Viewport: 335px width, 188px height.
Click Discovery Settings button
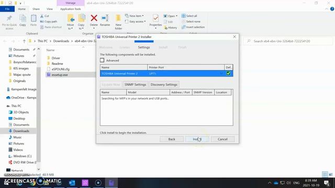pyautogui.click(x=164, y=85)
